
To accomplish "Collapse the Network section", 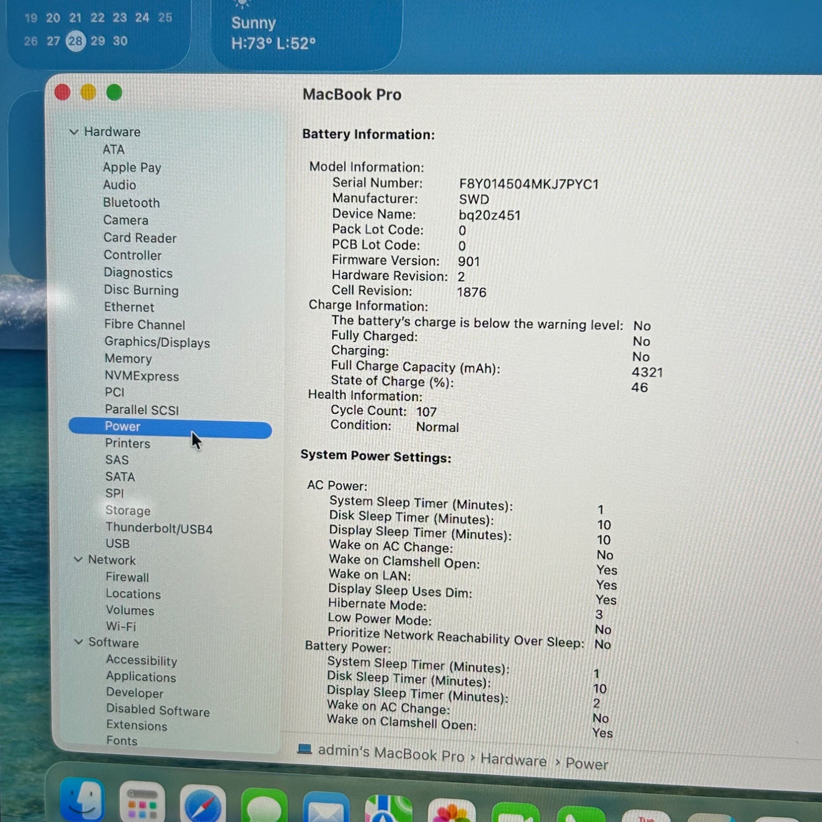I will (78, 560).
